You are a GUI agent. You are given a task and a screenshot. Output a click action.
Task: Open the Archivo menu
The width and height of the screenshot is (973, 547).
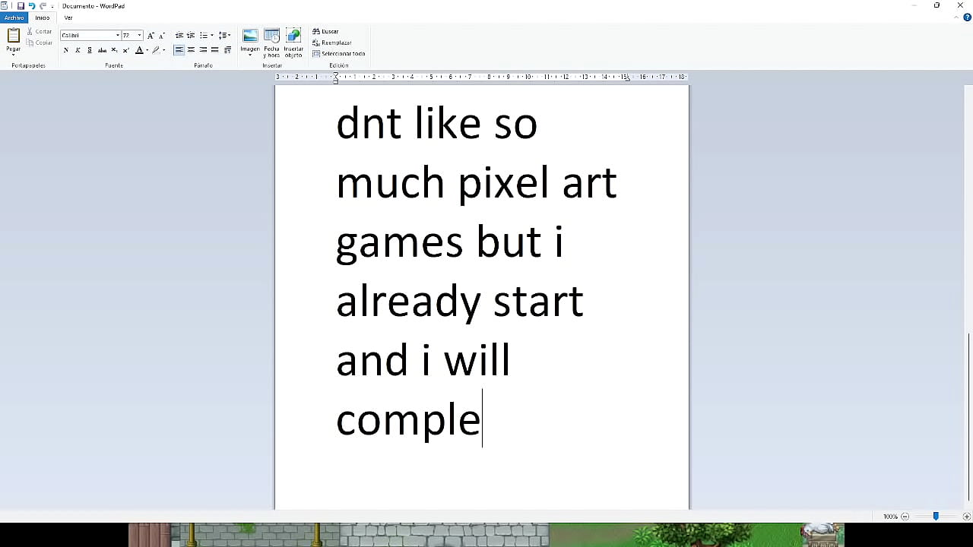click(x=14, y=17)
